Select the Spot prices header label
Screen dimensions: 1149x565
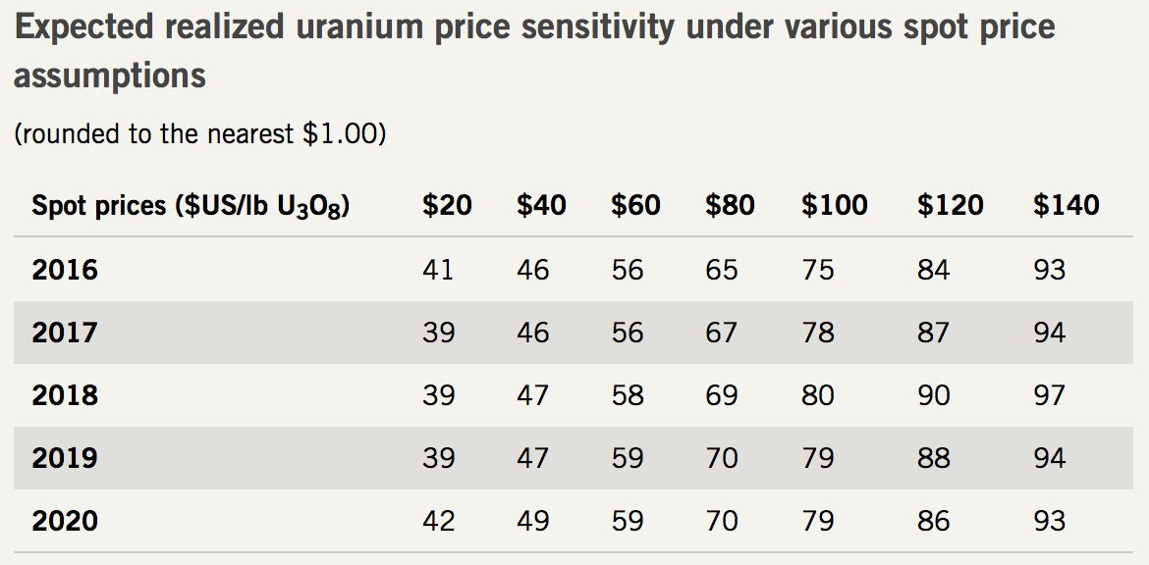(191, 206)
